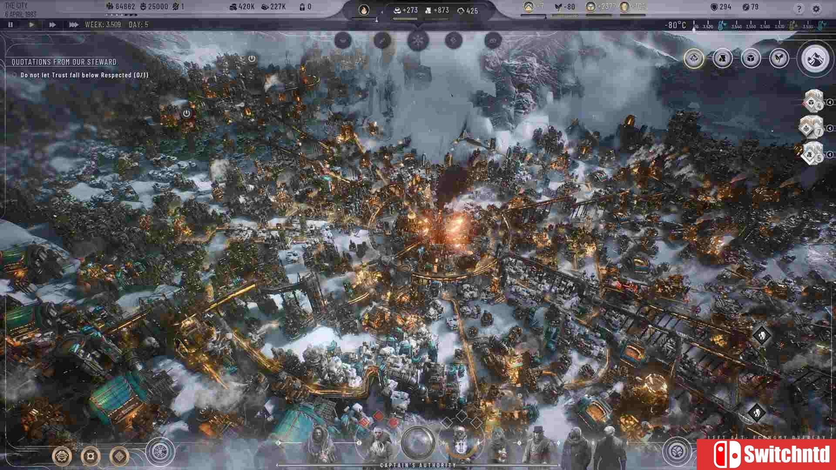This screenshot has height=470, width=836.
Task: Click The City date label
Action: tap(20, 10)
